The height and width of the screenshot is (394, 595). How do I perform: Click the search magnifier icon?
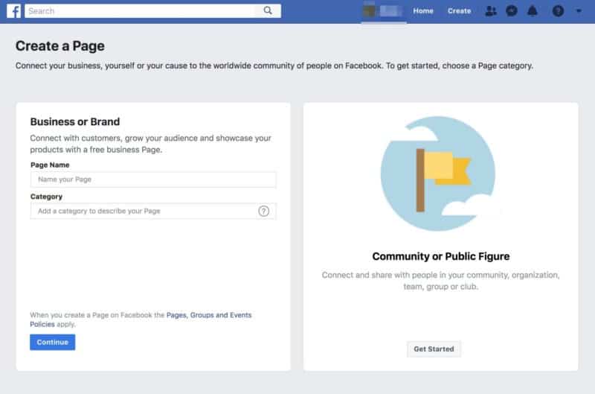click(268, 10)
